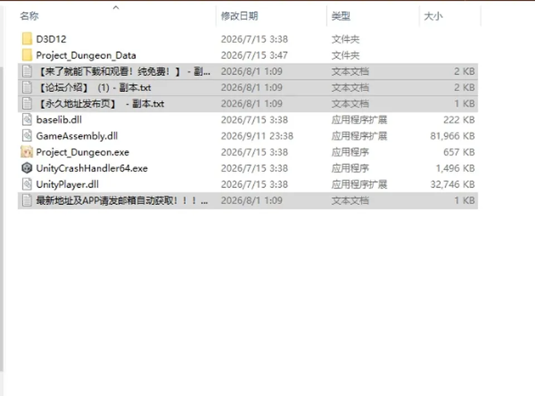Select the 最新地址及APP请发邮箱自动获取 file name
Viewport: 535px width, 396px height.
pyautogui.click(x=122, y=200)
